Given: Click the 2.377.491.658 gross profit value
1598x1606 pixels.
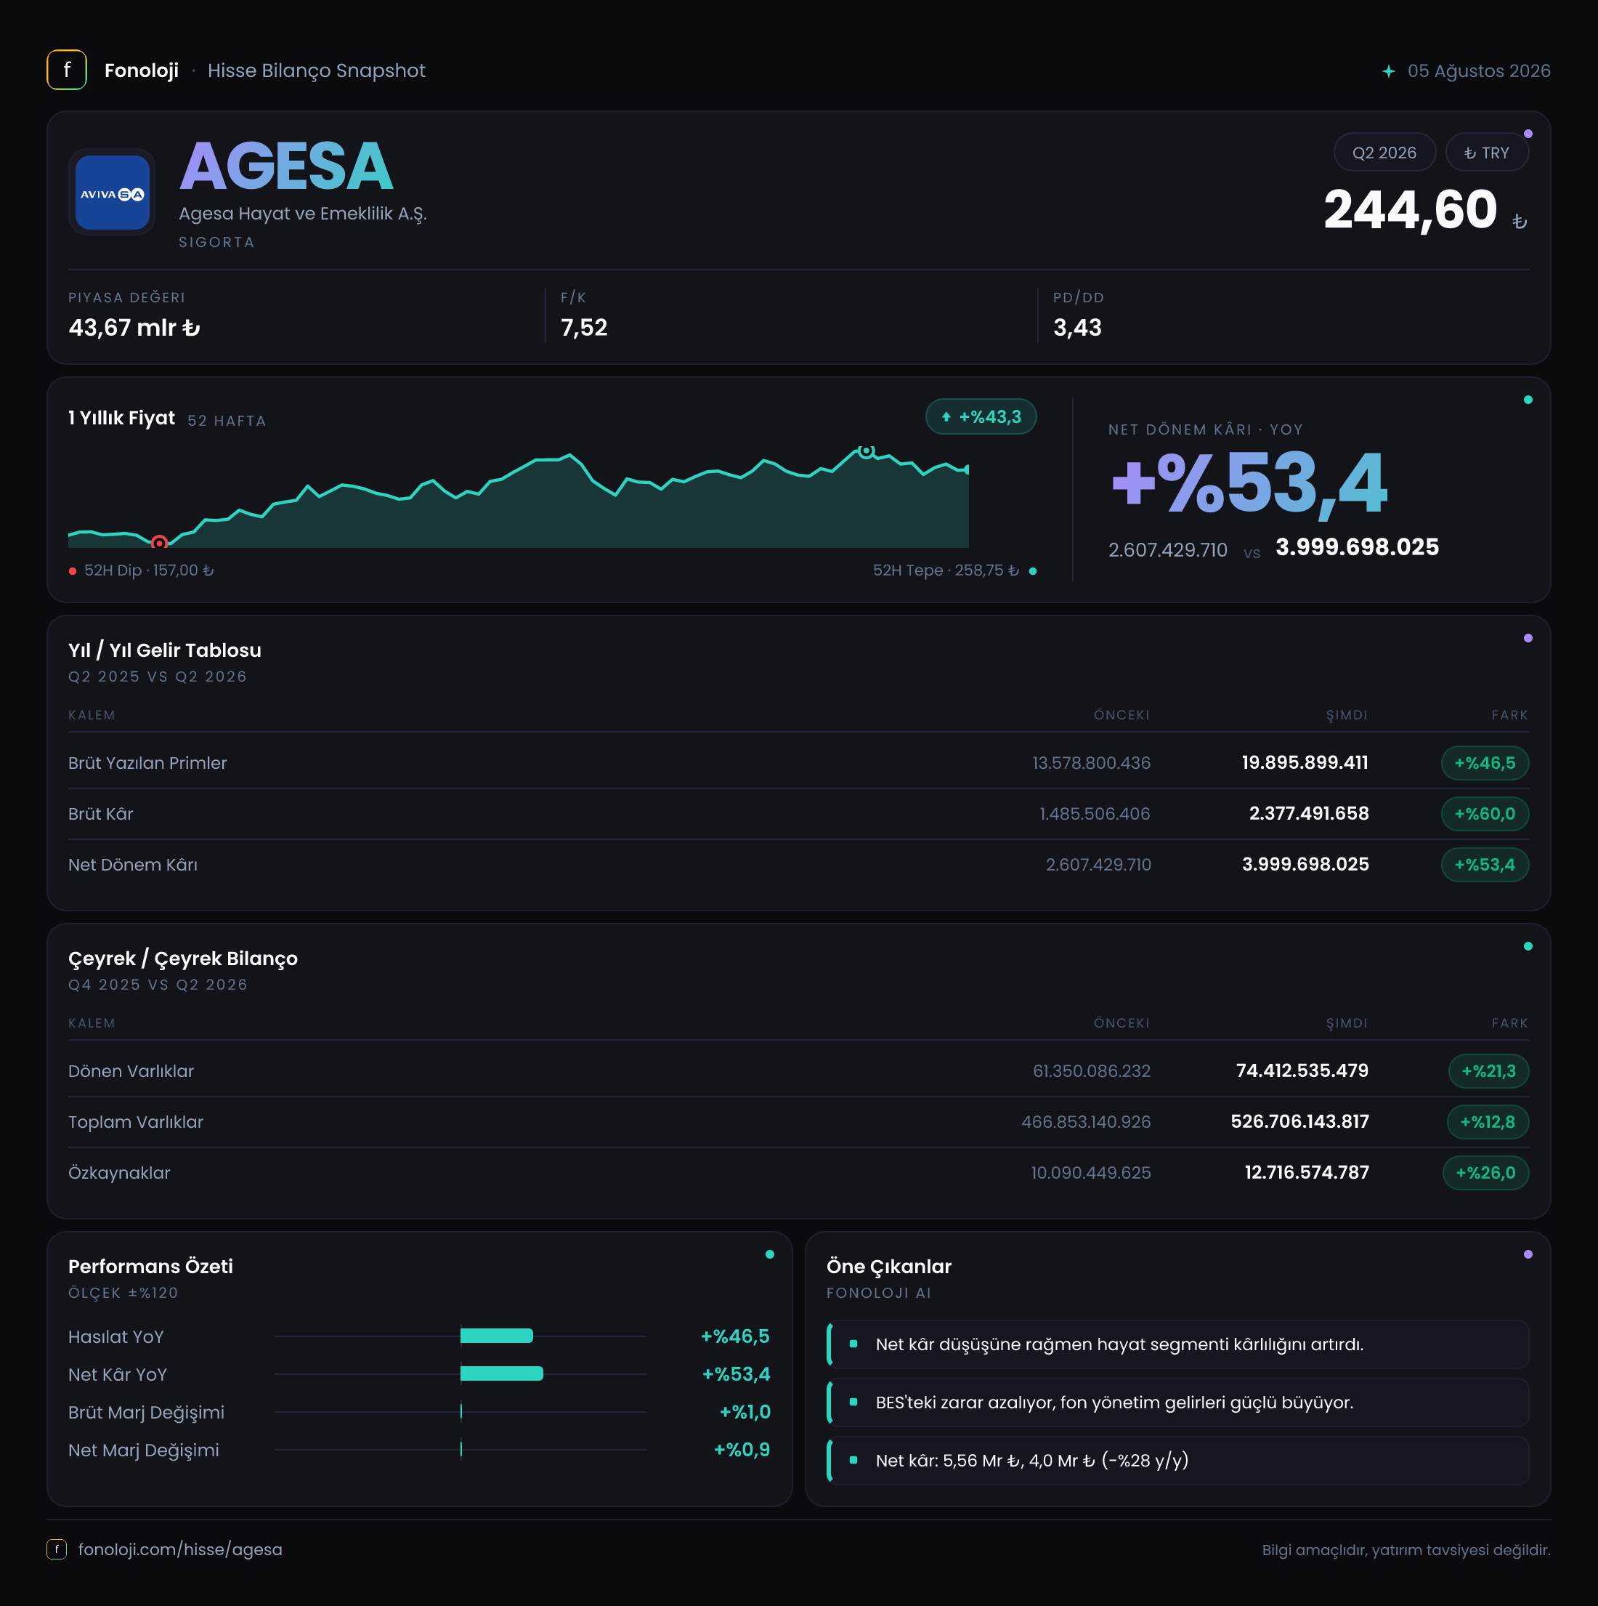Looking at the screenshot, I should pos(1309,813).
